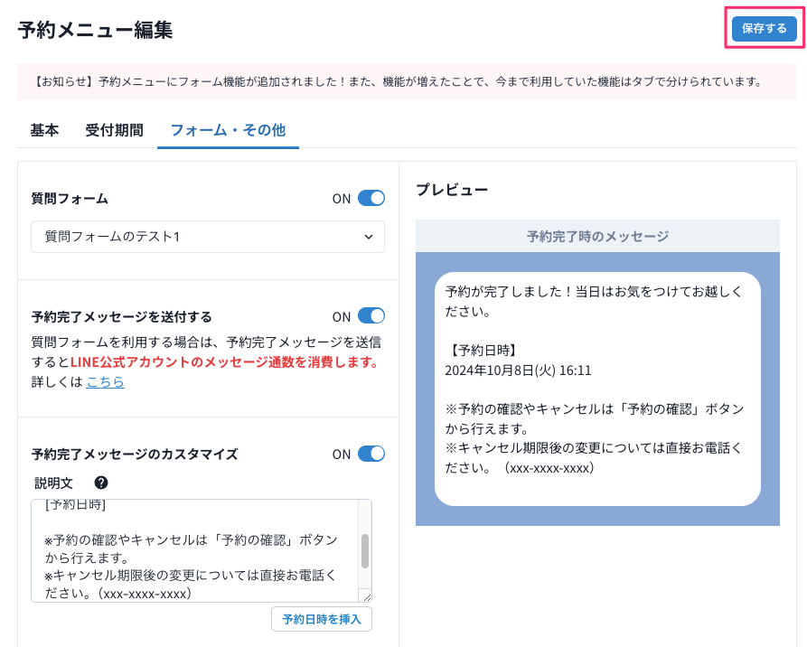Disable the 予約完了メッセージを送付する switch
The height and width of the screenshot is (647, 807).
coord(371,316)
